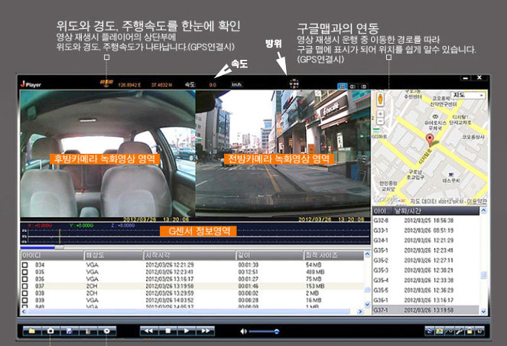The image size is (507, 346).
Task: Save video with the floppy disk icon
Action: (x=69, y=331)
